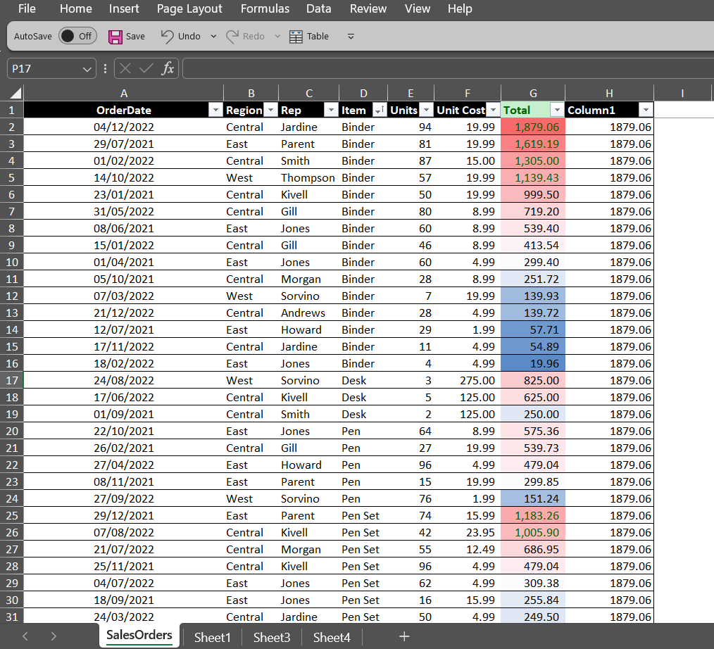Click the Enter (checkmark) icon in the formula bar
The width and height of the screenshot is (714, 649).
pyautogui.click(x=144, y=68)
